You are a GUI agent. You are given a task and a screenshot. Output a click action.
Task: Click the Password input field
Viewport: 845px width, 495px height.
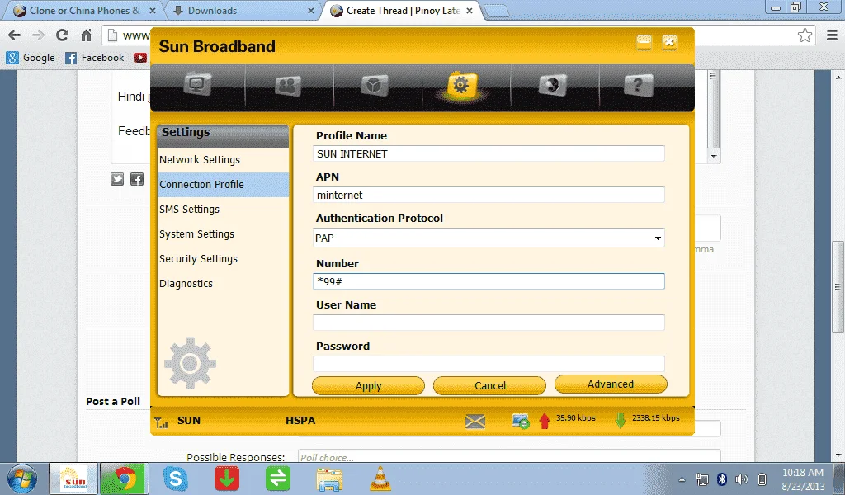[x=489, y=364]
